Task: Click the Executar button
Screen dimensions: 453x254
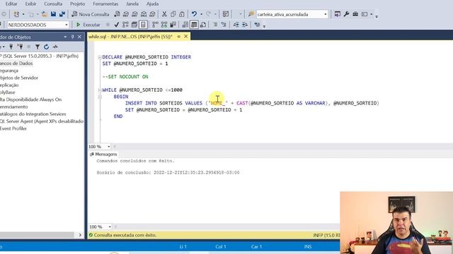Action: [88, 25]
